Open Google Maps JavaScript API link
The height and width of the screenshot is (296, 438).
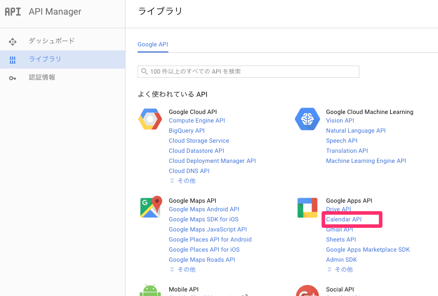tap(208, 229)
